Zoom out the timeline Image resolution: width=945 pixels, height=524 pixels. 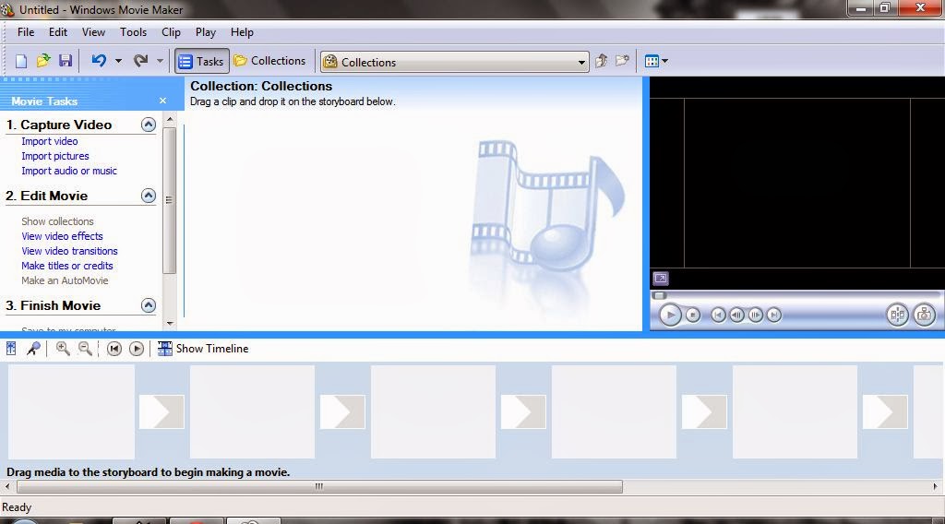[86, 348]
